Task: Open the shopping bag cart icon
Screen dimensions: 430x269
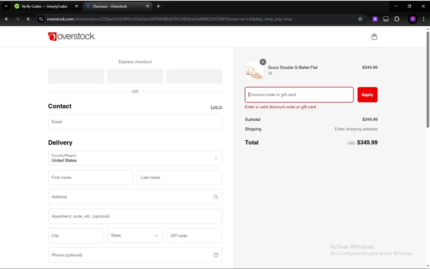Action: click(374, 36)
